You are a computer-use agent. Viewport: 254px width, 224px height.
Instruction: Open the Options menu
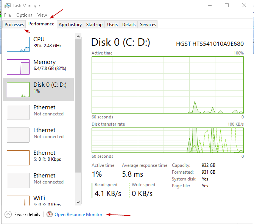pyautogui.click(x=24, y=15)
